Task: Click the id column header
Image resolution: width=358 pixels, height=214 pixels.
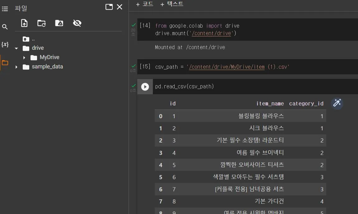Action: pyautogui.click(x=173, y=104)
